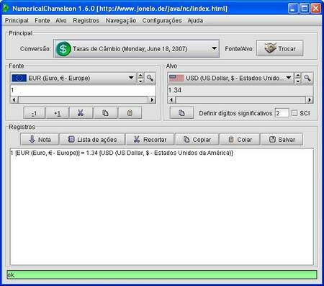Increase source value with +1 button
Screen dimensions: 324x286
57,113
